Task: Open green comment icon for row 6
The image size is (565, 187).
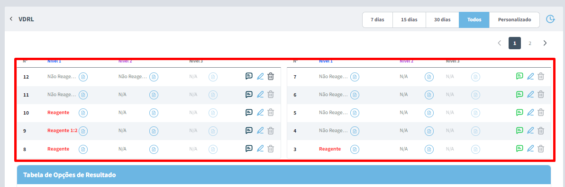Action: (519, 94)
